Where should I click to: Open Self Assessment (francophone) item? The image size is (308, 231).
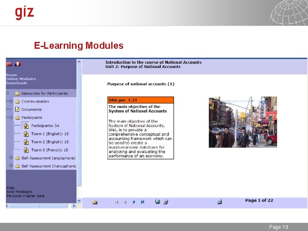pos(49,166)
